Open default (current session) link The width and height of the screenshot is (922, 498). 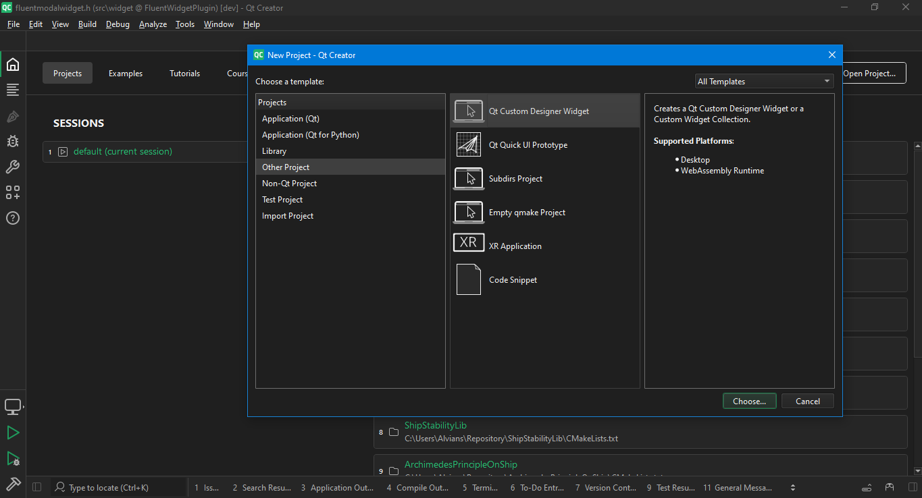tap(123, 152)
